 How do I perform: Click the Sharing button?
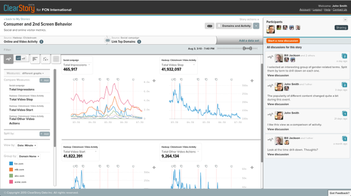(x=341, y=27)
